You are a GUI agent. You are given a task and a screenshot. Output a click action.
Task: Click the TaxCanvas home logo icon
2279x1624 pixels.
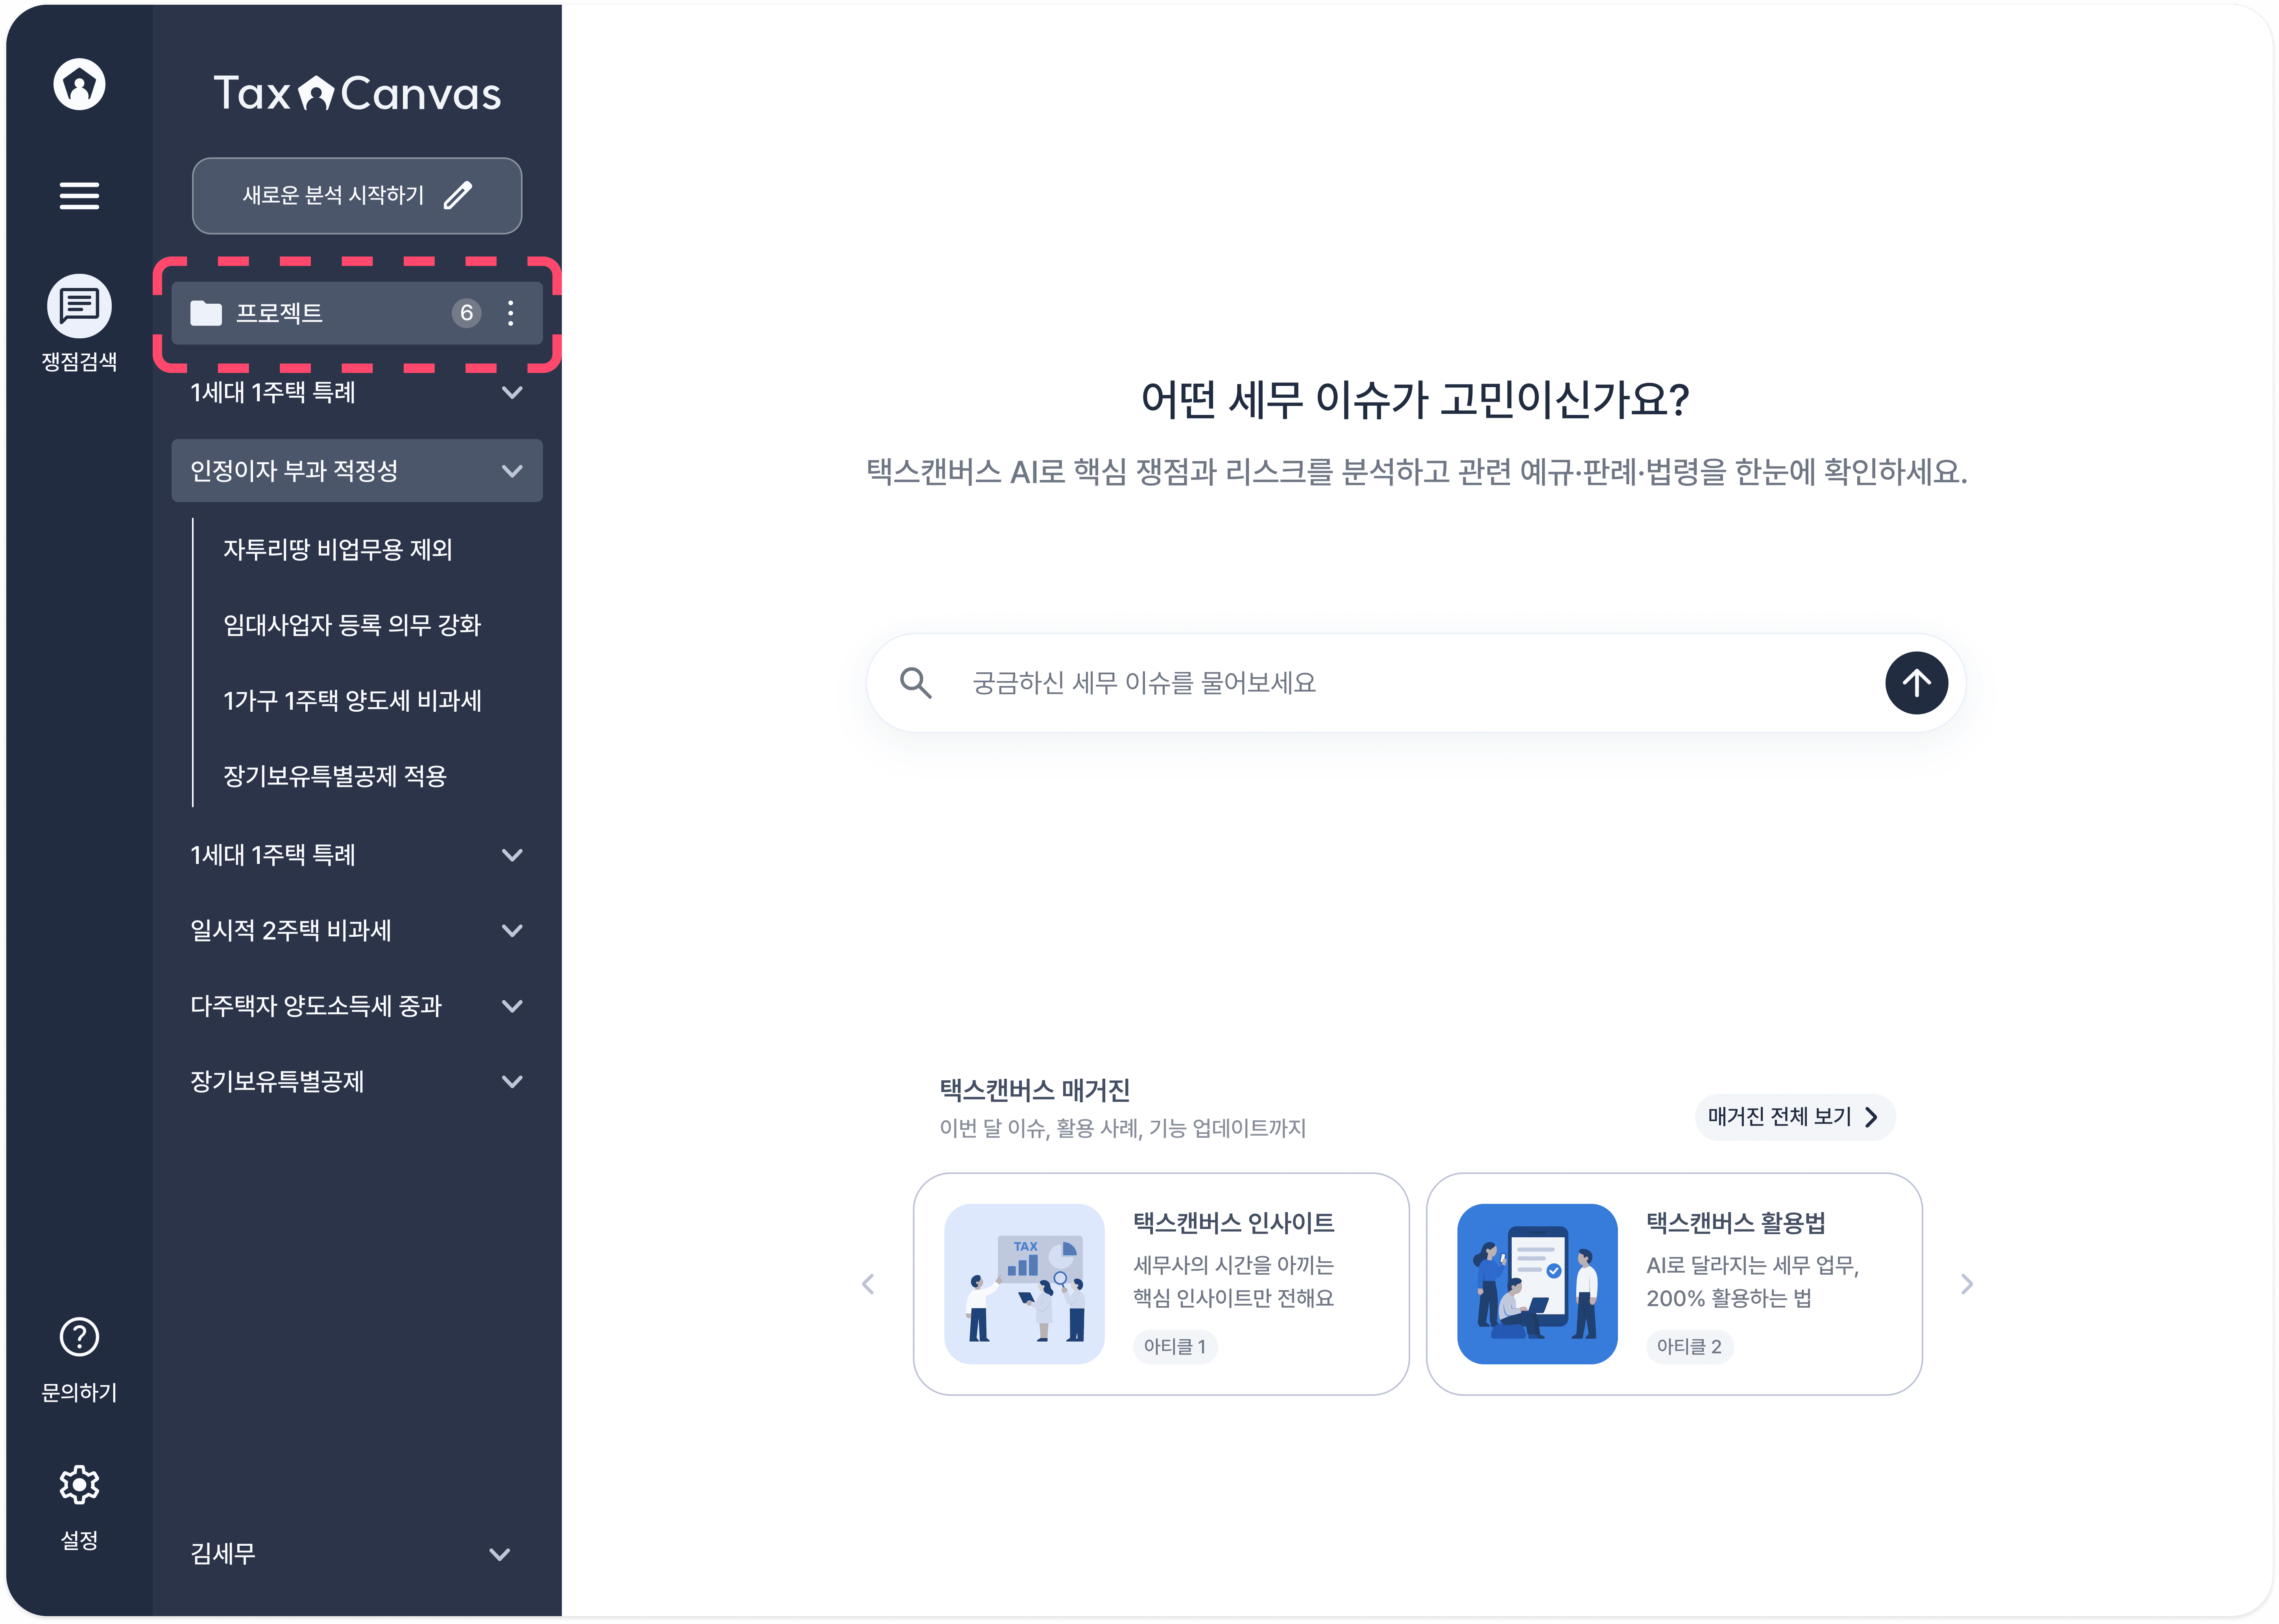[x=79, y=84]
